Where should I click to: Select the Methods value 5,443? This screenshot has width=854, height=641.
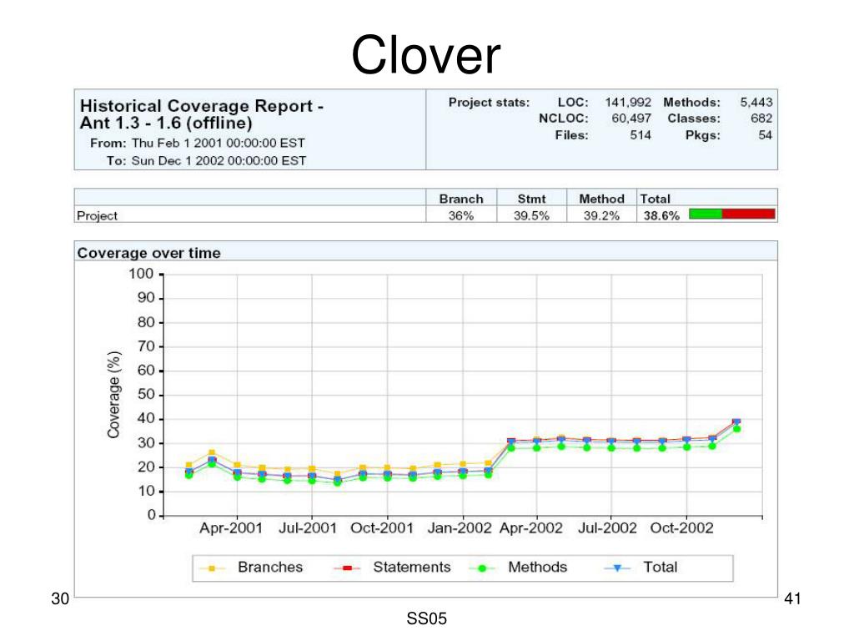point(756,102)
